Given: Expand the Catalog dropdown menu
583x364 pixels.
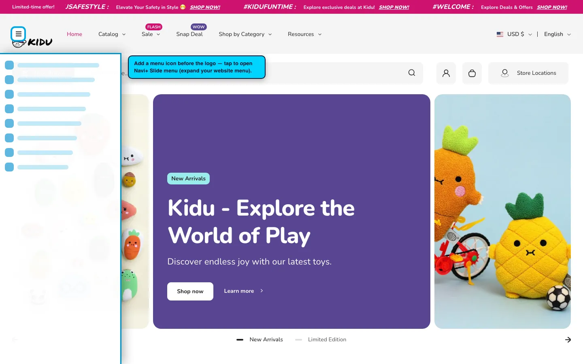Looking at the screenshot, I should (x=112, y=34).
